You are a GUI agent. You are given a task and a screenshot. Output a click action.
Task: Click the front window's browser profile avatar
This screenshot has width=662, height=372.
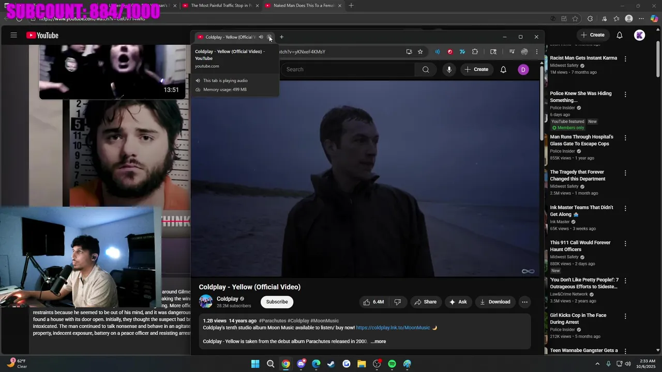point(524,52)
